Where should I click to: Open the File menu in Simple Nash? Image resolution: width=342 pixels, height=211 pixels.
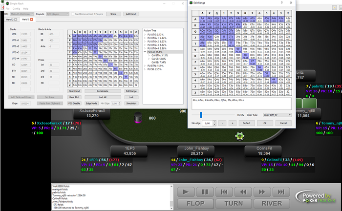(x=8, y=9)
